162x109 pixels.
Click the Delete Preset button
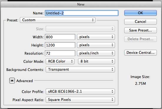[140, 39]
